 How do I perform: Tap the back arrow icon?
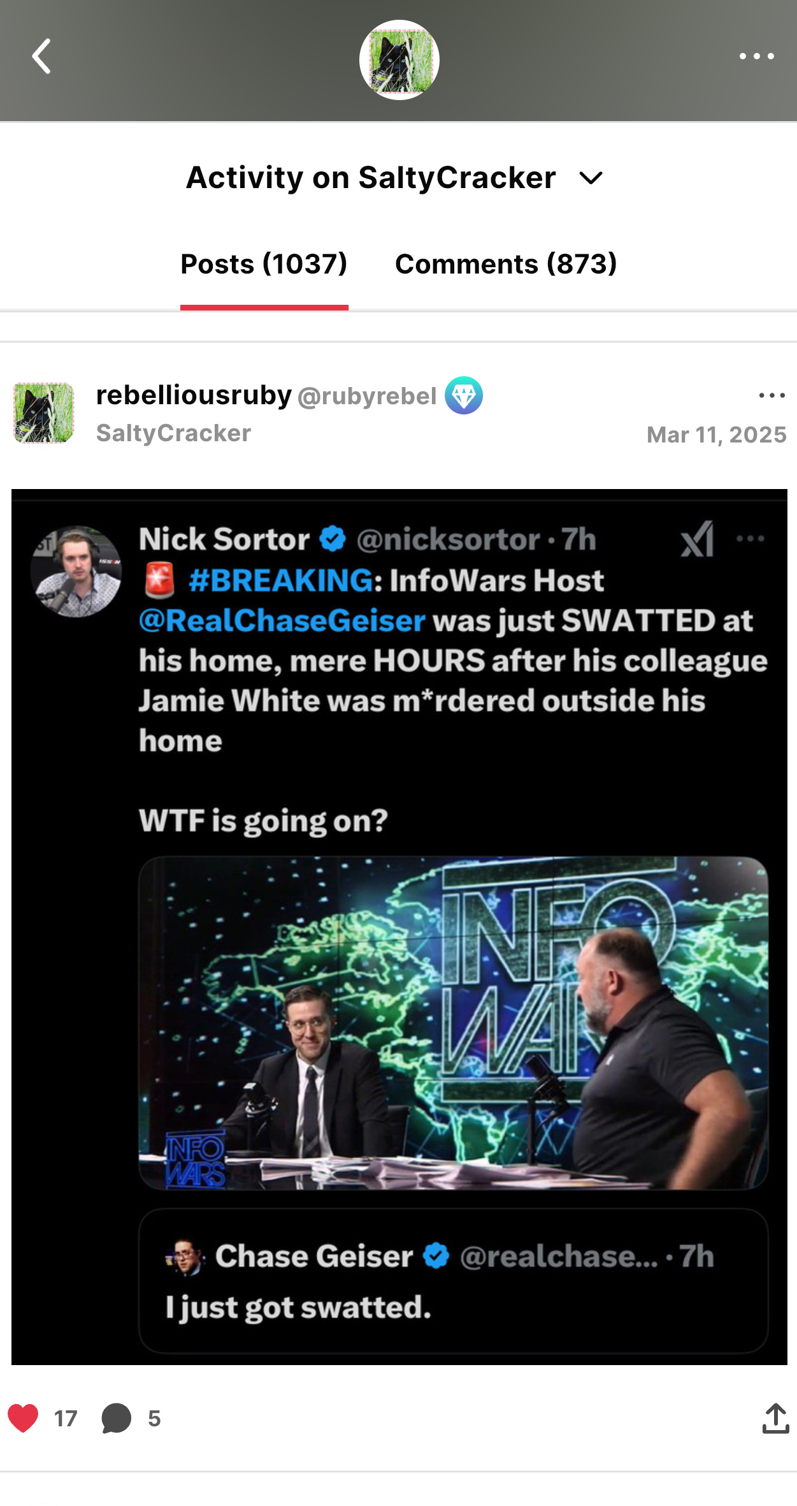[x=41, y=57]
